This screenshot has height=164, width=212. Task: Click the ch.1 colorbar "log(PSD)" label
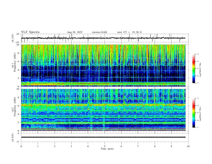pos(200,70)
